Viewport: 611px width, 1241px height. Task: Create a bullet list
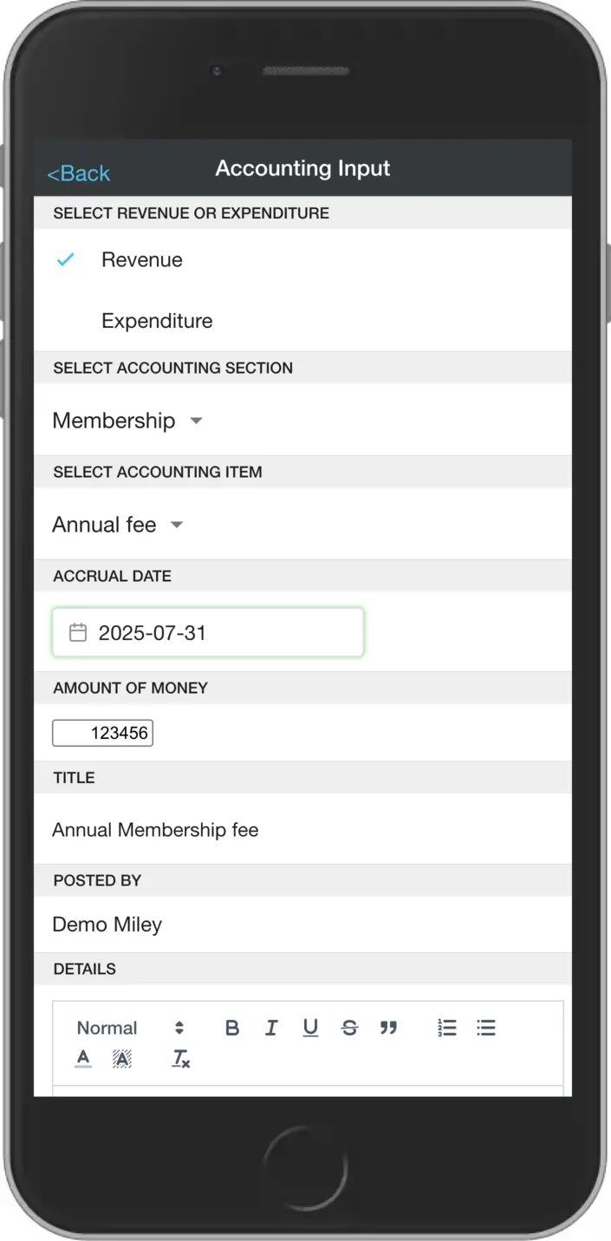(486, 1028)
